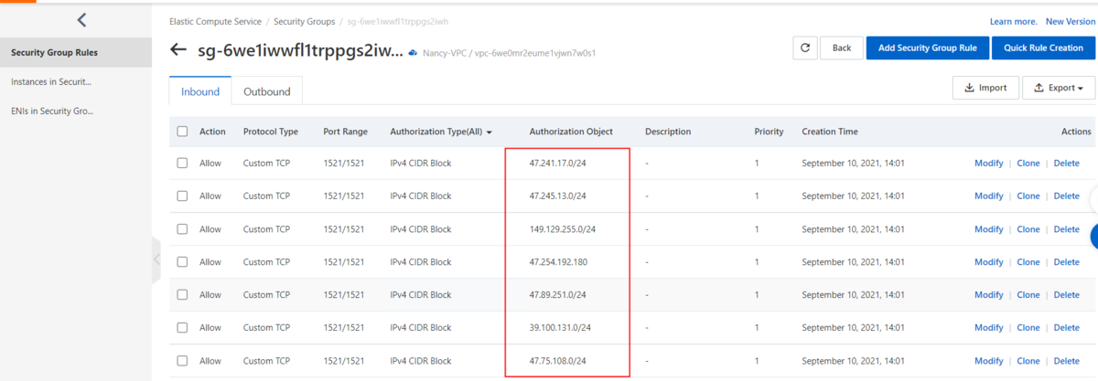The height and width of the screenshot is (381, 1098).
Task: Clone the 47.89.251.0/24 rule
Action: tap(1028, 294)
